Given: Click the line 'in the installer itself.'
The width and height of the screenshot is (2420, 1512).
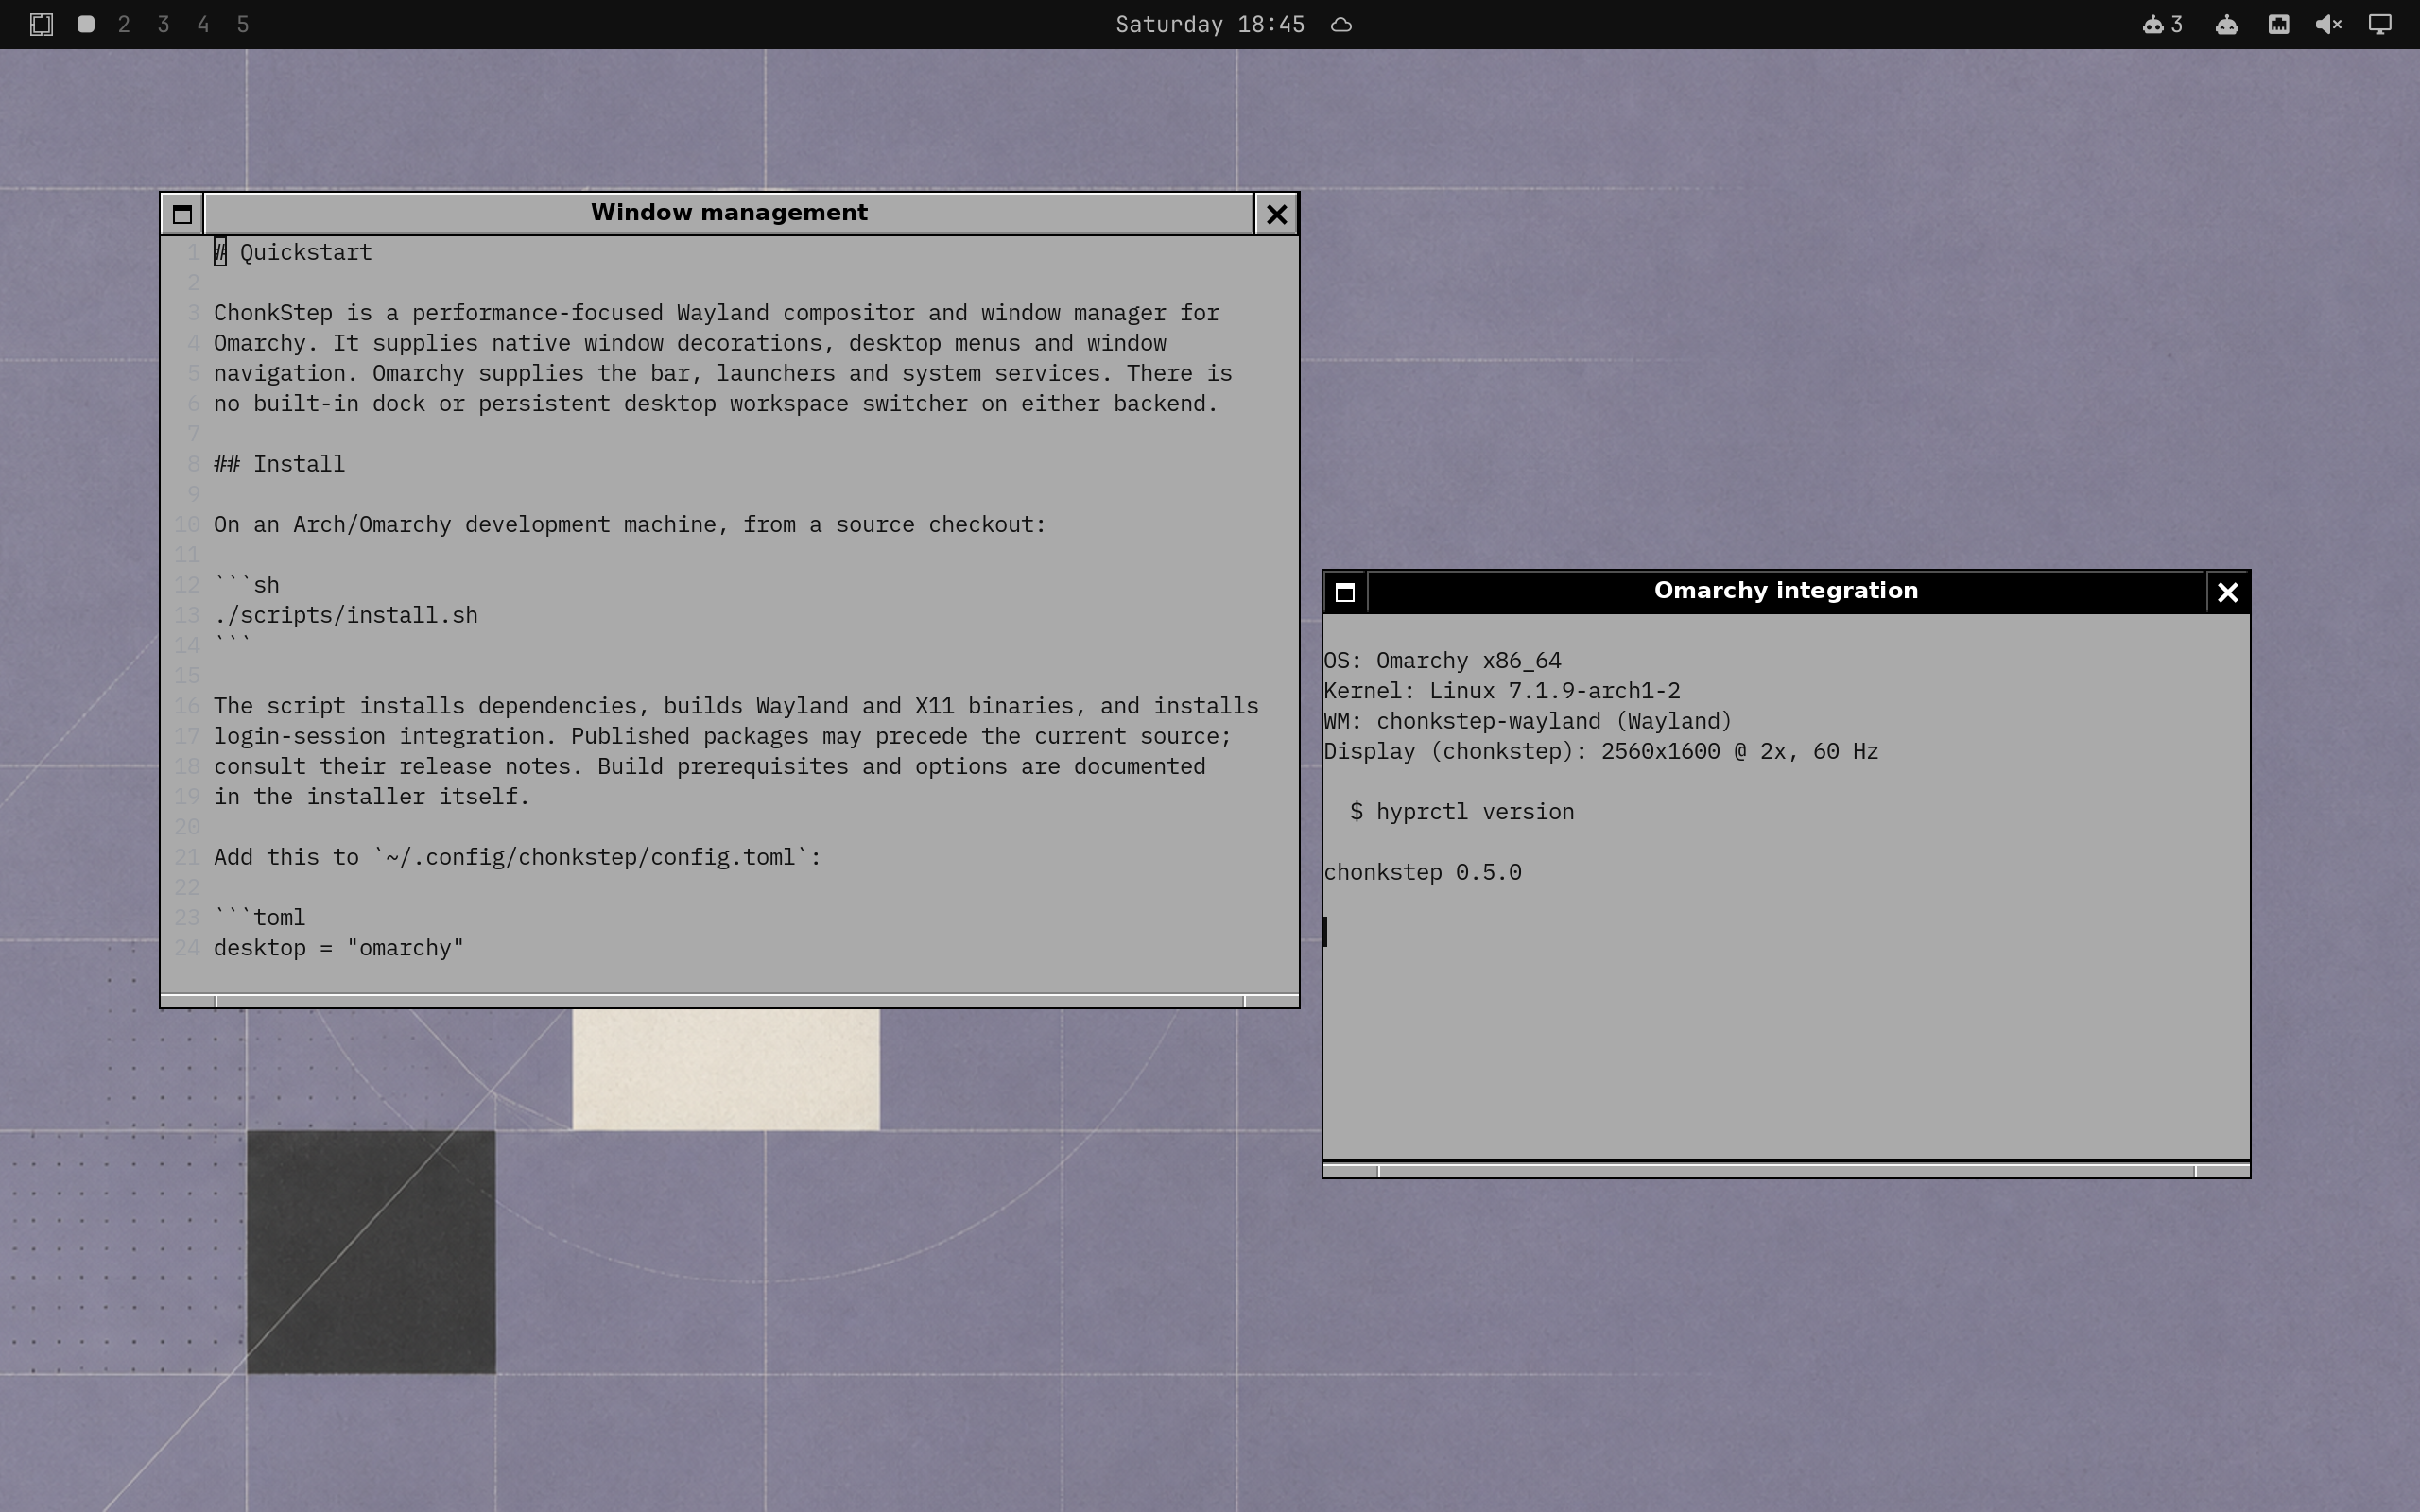Looking at the screenshot, I should (x=371, y=797).
